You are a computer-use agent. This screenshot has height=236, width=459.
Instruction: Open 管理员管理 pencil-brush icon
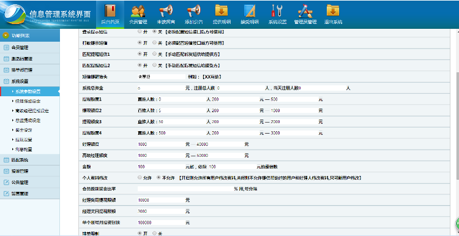pos(305,11)
